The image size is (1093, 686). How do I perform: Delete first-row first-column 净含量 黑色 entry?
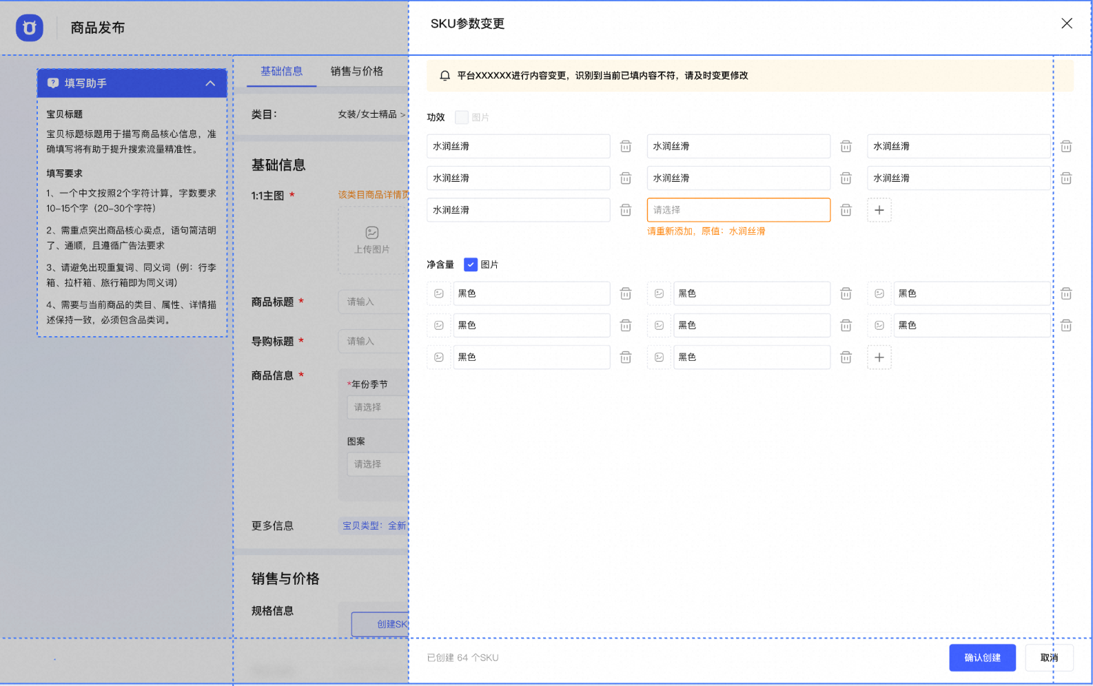pyautogui.click(x=626, y=293)
